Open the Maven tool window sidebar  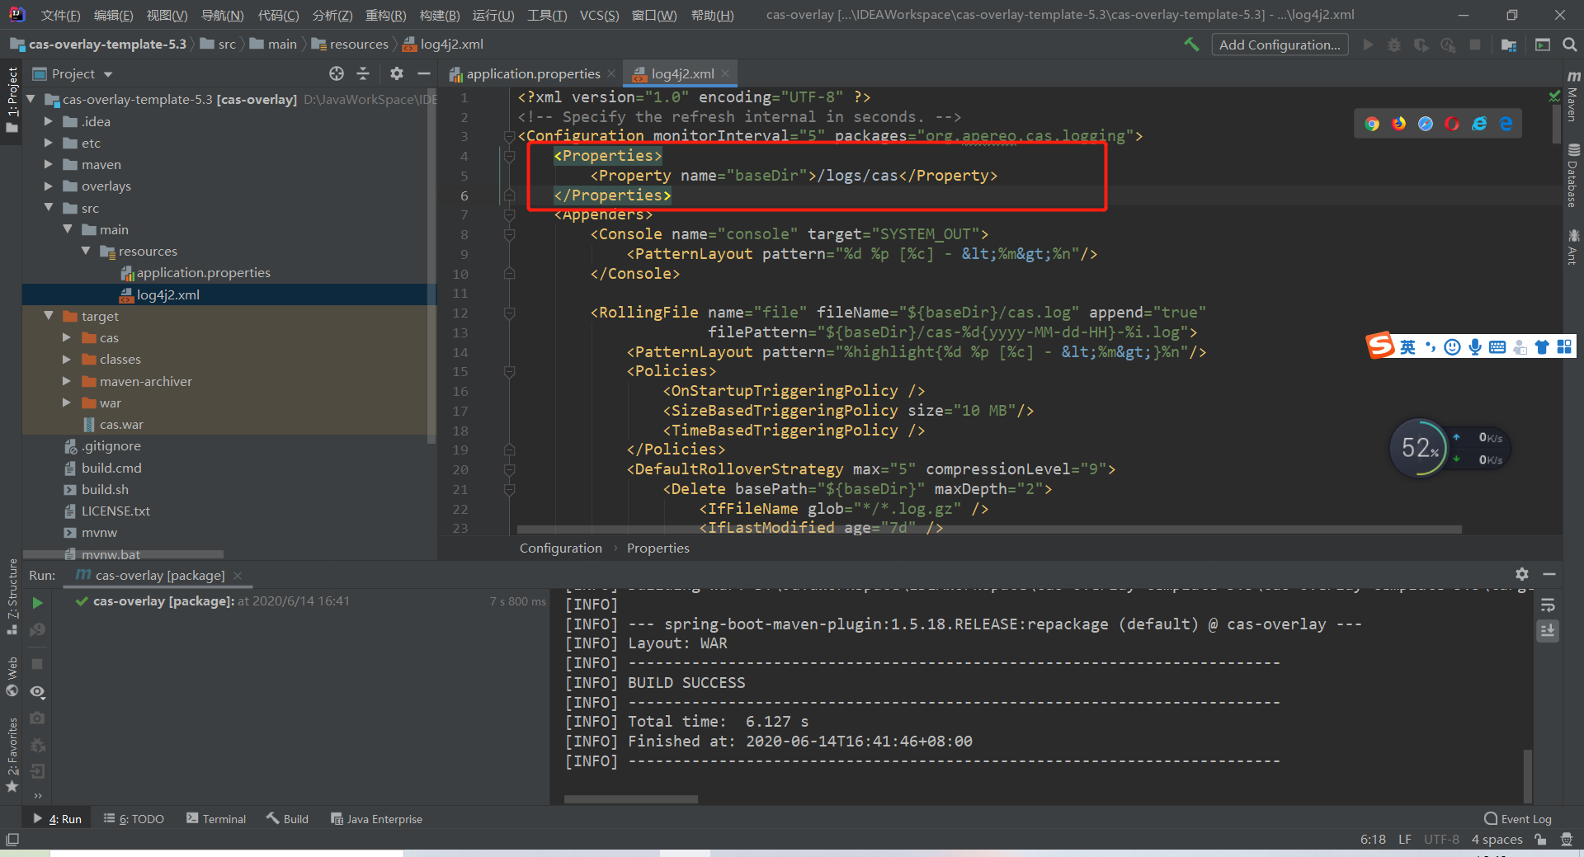click(1573, 97)
